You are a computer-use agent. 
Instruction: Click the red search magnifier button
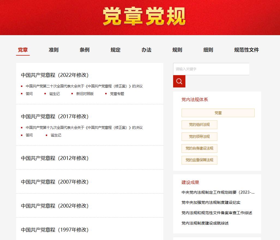pos(179,81)
